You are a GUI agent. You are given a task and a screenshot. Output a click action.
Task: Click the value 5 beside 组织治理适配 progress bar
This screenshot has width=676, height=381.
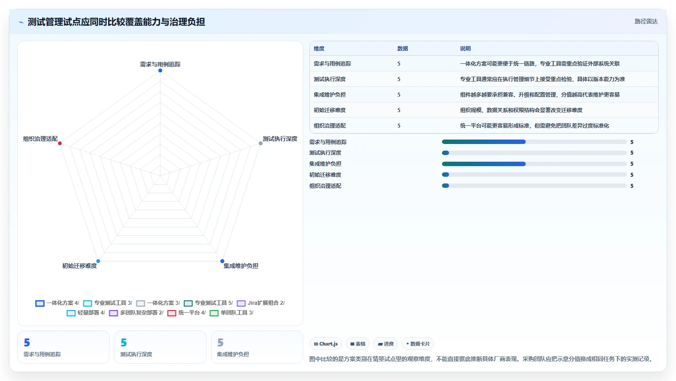point(632,186)
